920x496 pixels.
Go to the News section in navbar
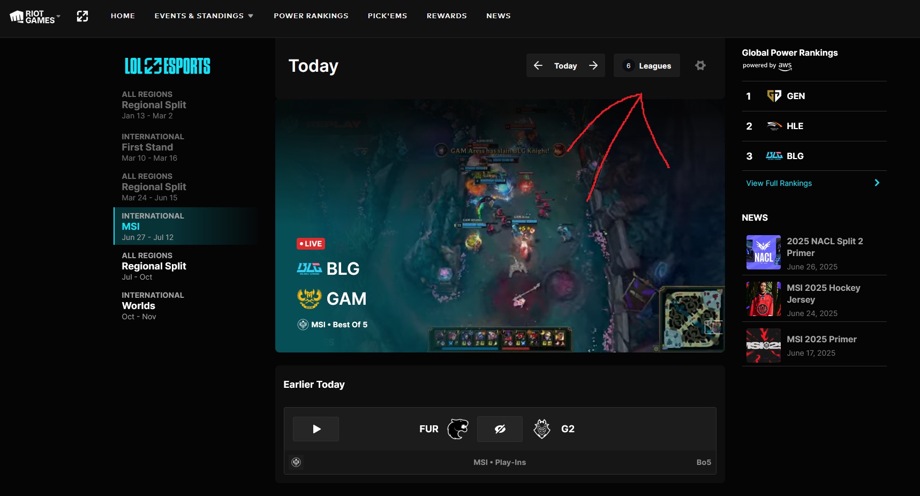498,16
